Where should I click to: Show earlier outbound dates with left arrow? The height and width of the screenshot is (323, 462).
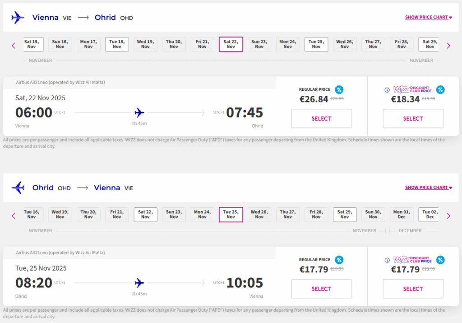point(14,45)
